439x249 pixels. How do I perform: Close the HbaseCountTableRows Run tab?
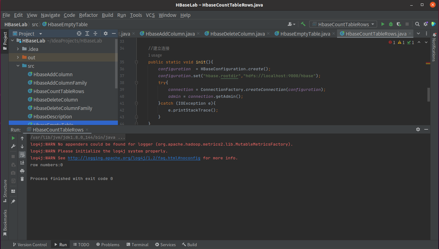tap(87, 130)
